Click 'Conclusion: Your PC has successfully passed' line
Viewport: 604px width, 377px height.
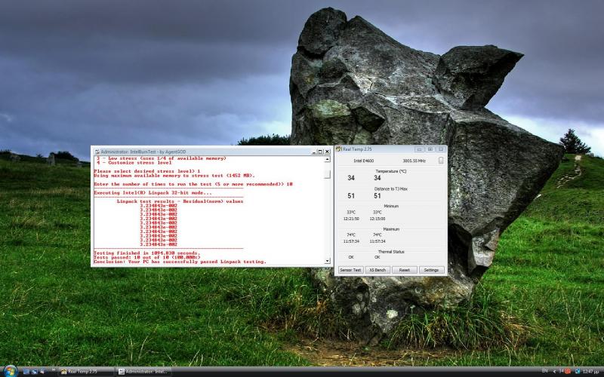pos(180,262)
